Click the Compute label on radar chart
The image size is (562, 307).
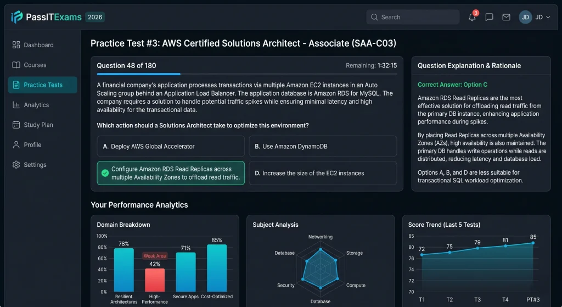click(356, 285)
